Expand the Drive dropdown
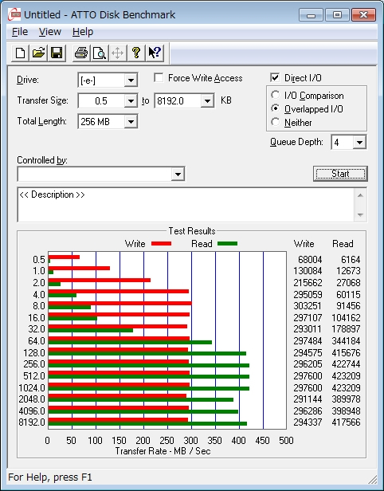The width and height of the screenshot is (384, 491). (x=131, y=81)
